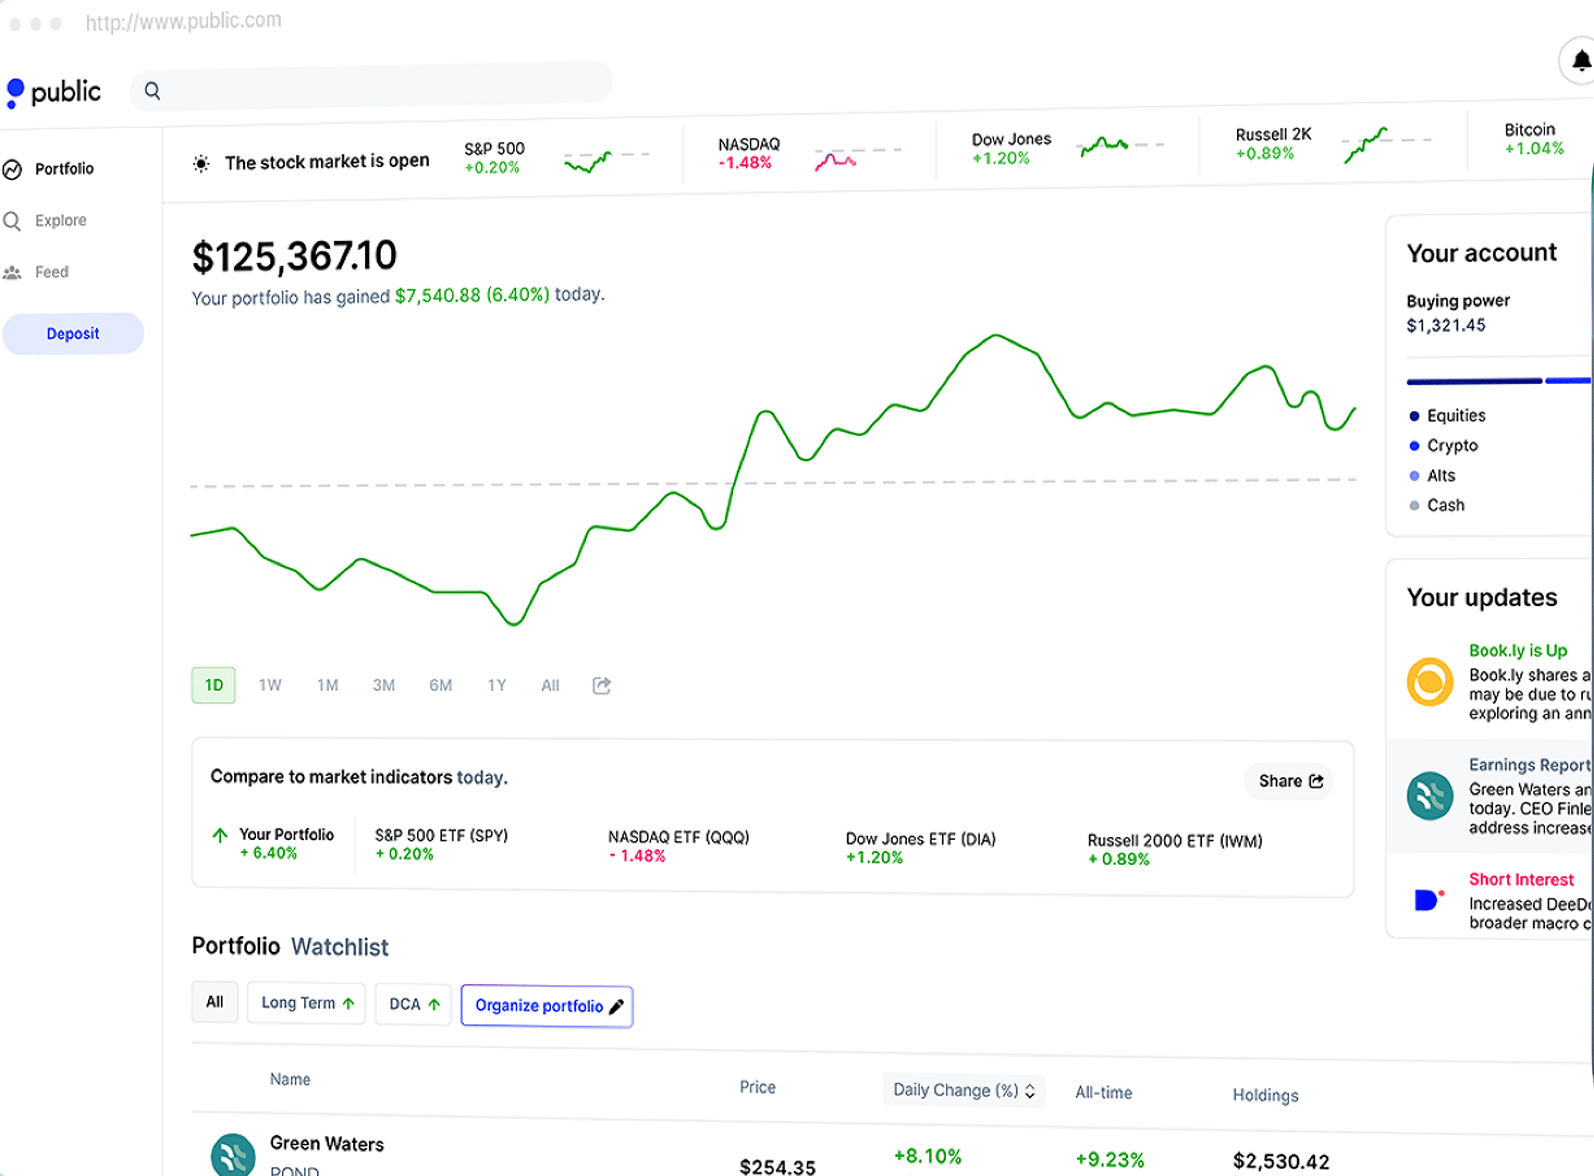Click the Organize portfolio button
This screenshot has height=1176, width=1594.
tap(547, 1006)
